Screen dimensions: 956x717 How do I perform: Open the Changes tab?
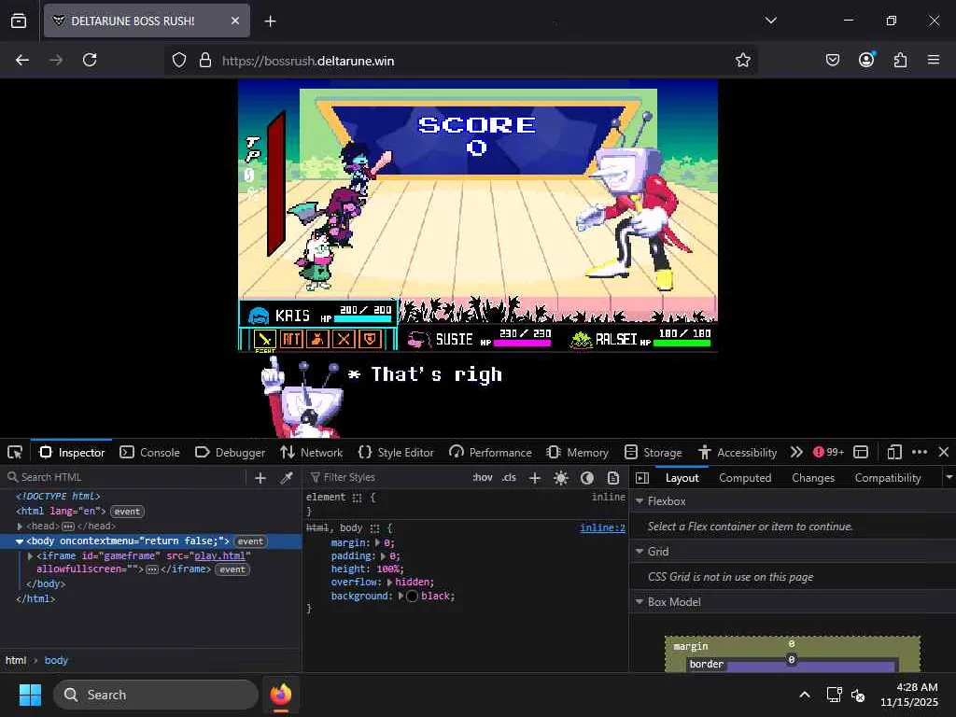point(813,478)
